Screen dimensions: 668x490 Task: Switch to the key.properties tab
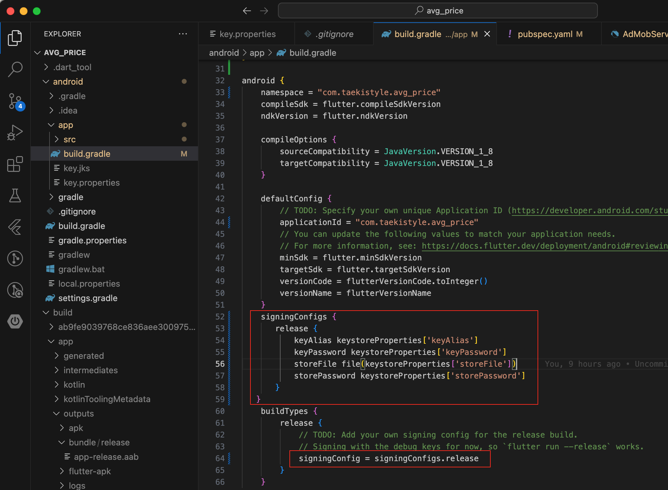click(x=247, y=34)
